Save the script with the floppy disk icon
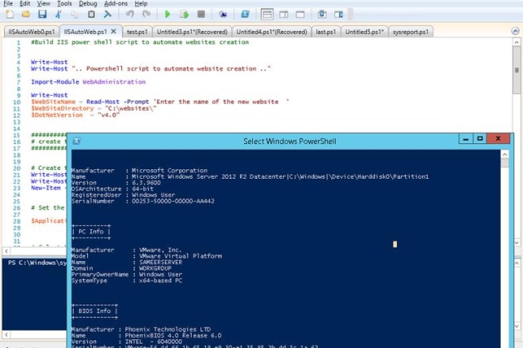 tap(42, 14)
